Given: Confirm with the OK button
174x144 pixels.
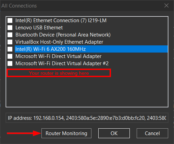Looking at the screenshot, I should point(114,133).
